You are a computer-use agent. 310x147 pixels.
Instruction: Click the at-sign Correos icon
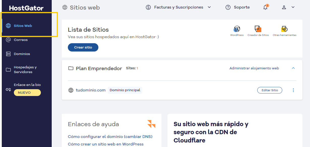8,40
